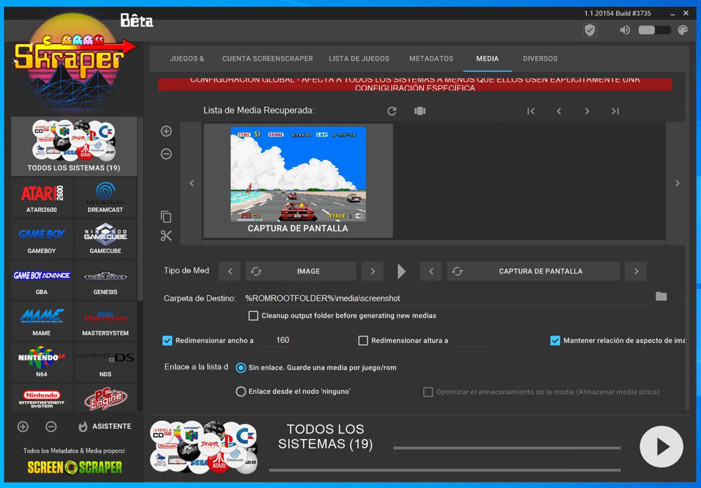Viewport: 701px width, 488px height.
Task: Switch to METADATOS tab
Action: click(431, 58)
